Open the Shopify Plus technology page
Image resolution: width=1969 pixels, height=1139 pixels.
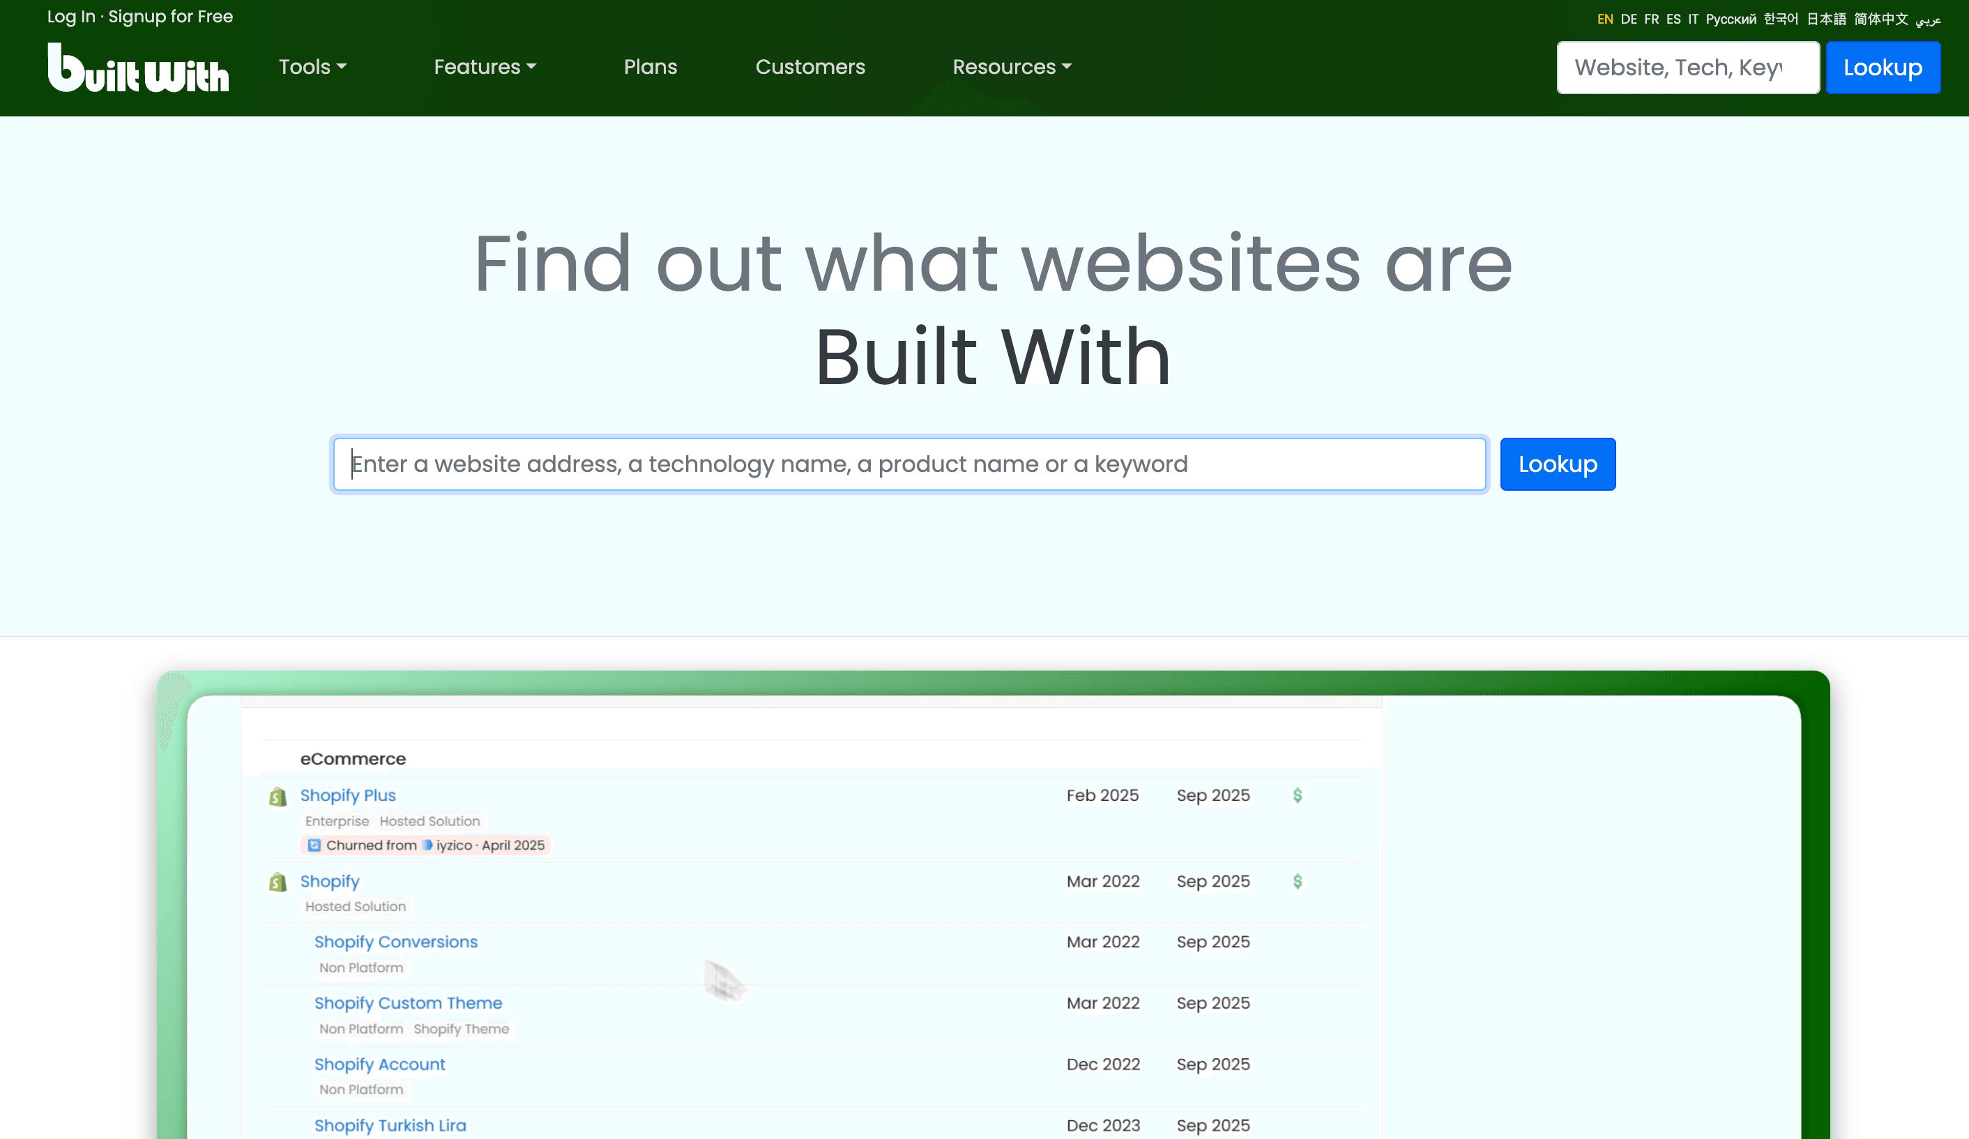coord(347,795)
